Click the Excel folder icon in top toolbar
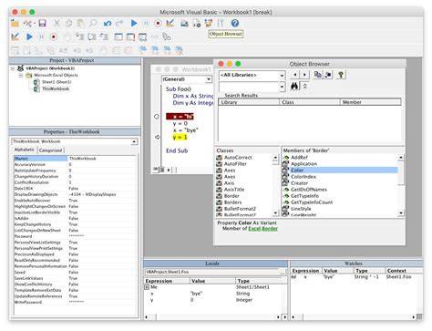This screenshot has height=331, width=432. [15, 23]
